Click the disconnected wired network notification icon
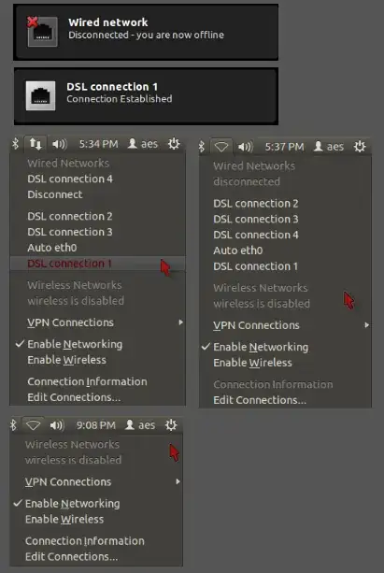 tap(42, 32)
